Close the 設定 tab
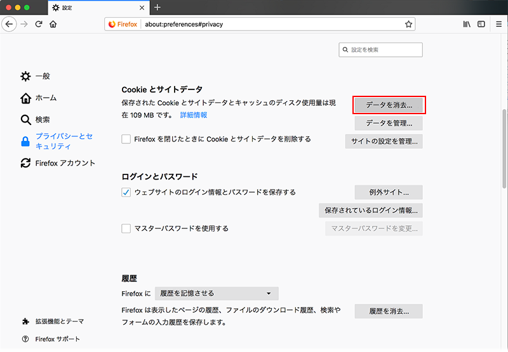 142,8
